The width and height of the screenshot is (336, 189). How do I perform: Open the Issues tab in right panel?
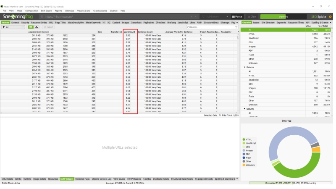point(256,23)
